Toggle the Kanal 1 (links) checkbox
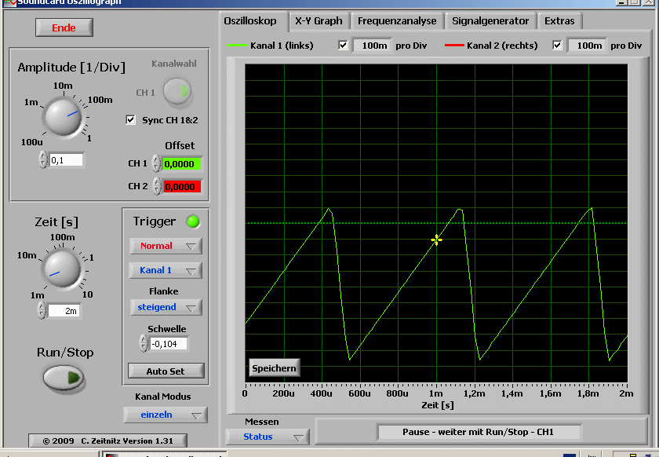Screen dimensions: 659x457 click(x=344, y=45)
